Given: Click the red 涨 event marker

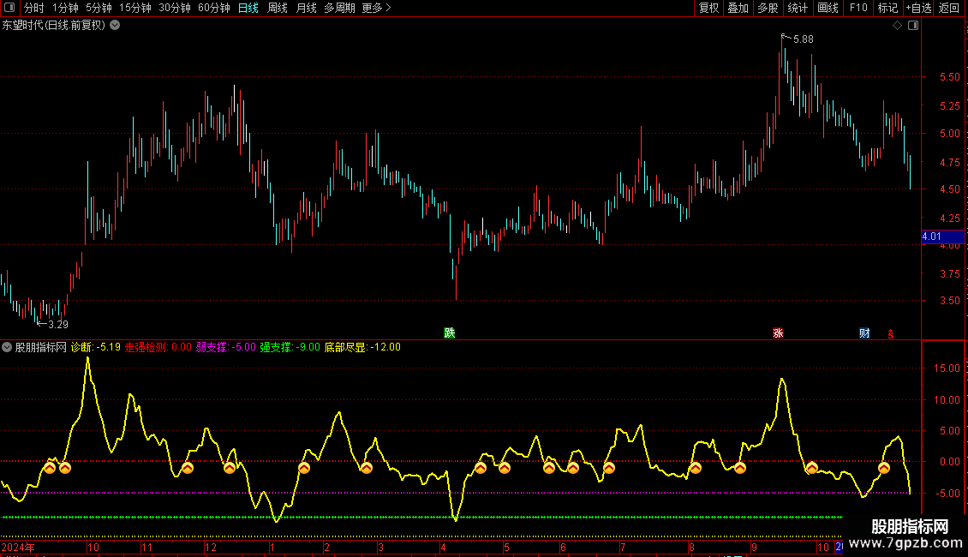Looking at the screenshot, I should point(778,332).
